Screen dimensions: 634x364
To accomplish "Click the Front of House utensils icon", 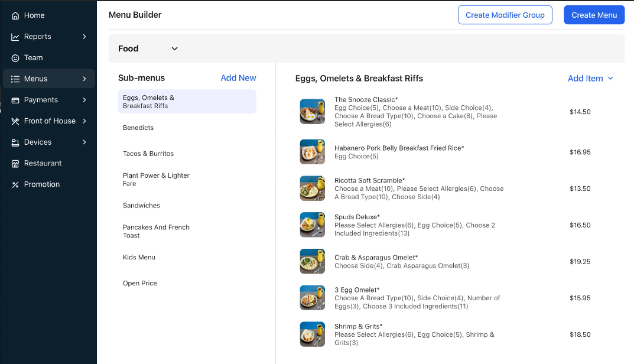I will 15,121.
